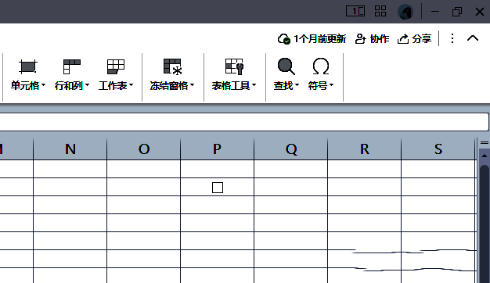
Task: Click the Find (查找) magnifier icon
Action: [x=286, y=66]
